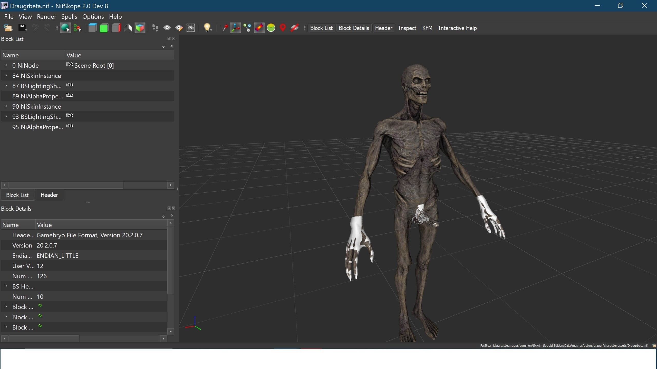Click the Value column header in Block List
657x369 pixels.
point(120,55)
